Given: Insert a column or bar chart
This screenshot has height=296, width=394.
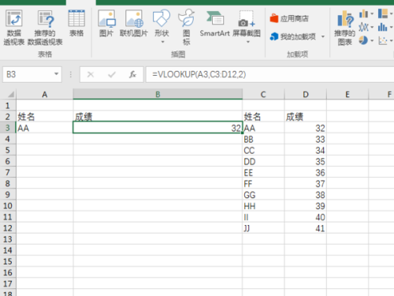Looking at the screenshot, I should point(363,13).
